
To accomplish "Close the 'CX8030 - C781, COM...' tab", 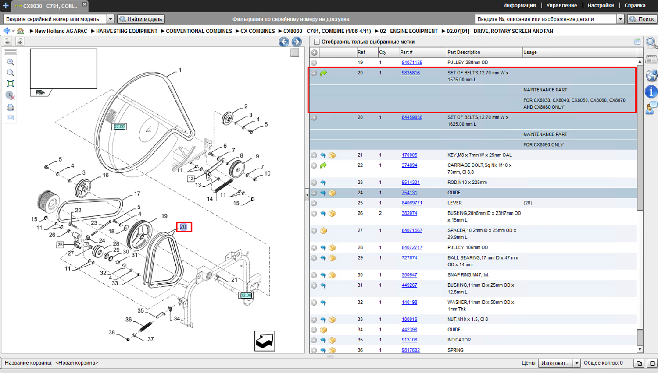I will tap(85, 4).
